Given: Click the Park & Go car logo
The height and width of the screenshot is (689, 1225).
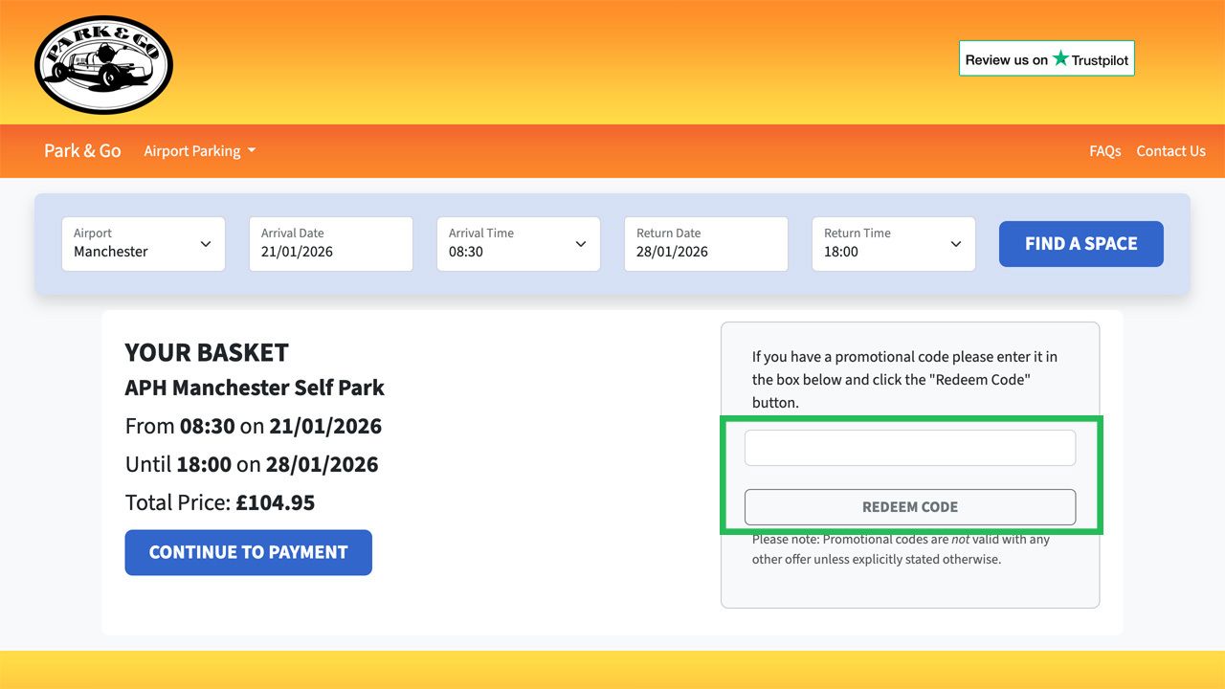Looking at the screenshot, I should point(103,63).
